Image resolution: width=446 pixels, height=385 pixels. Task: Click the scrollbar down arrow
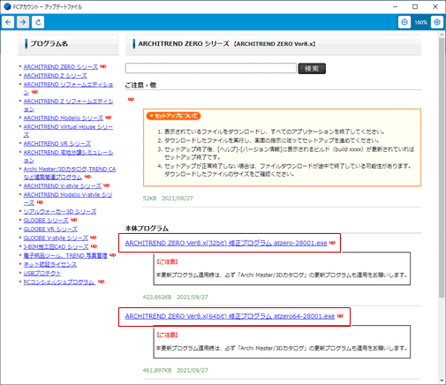click(442, 381)
